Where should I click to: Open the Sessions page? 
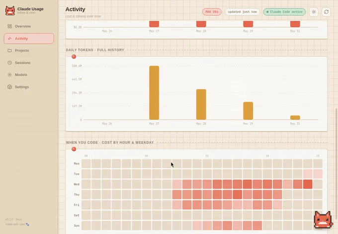pos(29,62)
